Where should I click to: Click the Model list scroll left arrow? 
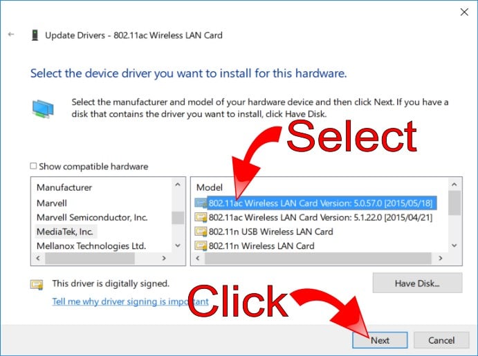(198, 259)
